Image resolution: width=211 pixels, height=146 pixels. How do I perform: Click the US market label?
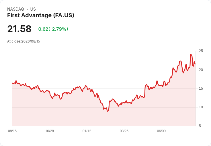(x=33, y=9)
